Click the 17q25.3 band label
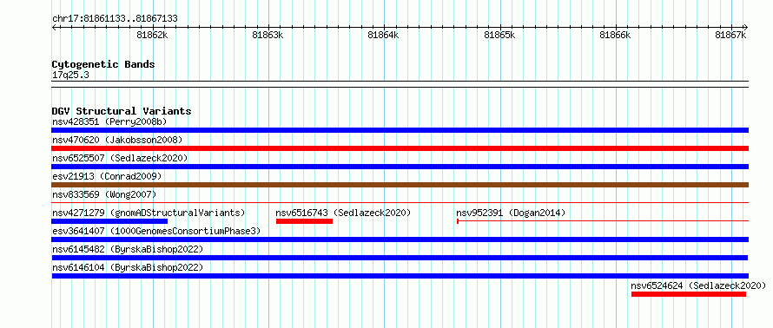Image resolution: width=773 pixels, height=328 pixels. point(70,75)
